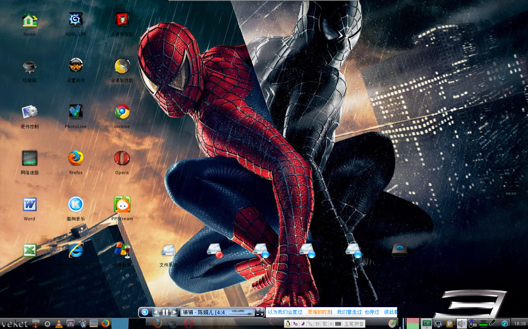Click the lyric line 艰难的时刻
This screenshot has height=329, width=528.
click(320, 312)
